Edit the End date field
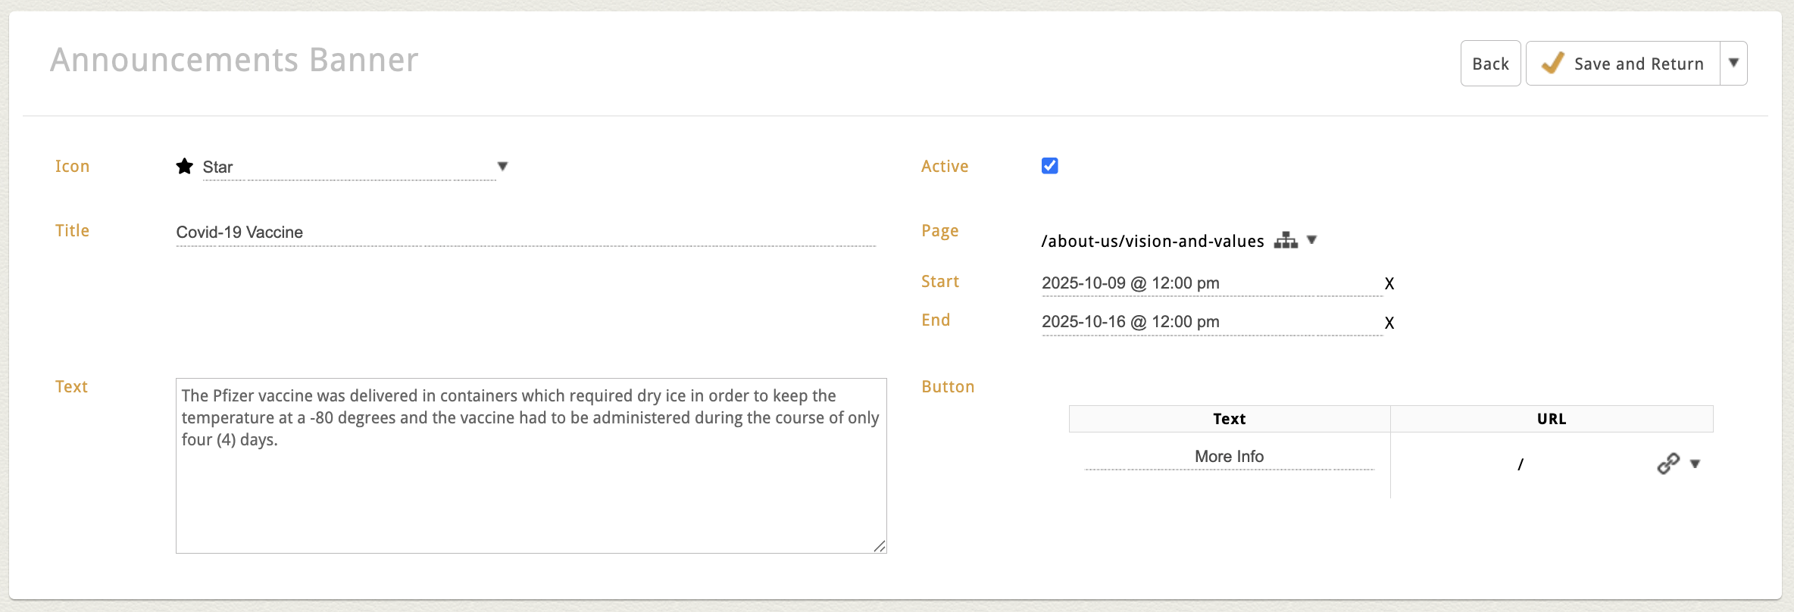1794x612 pixels. pyautogui.click(x=1211, y=322)
